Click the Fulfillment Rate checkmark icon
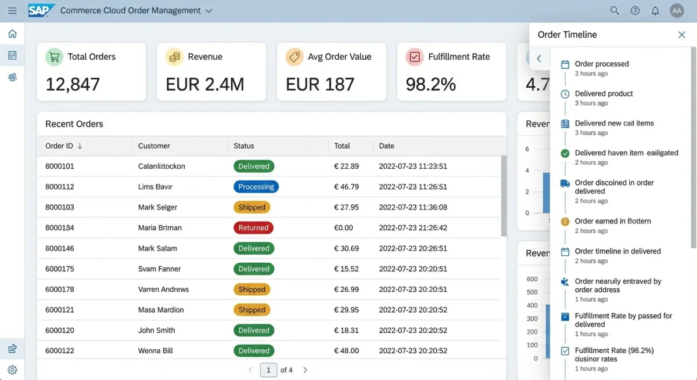Viewport: 697px width, 380px height. [415, 57]
